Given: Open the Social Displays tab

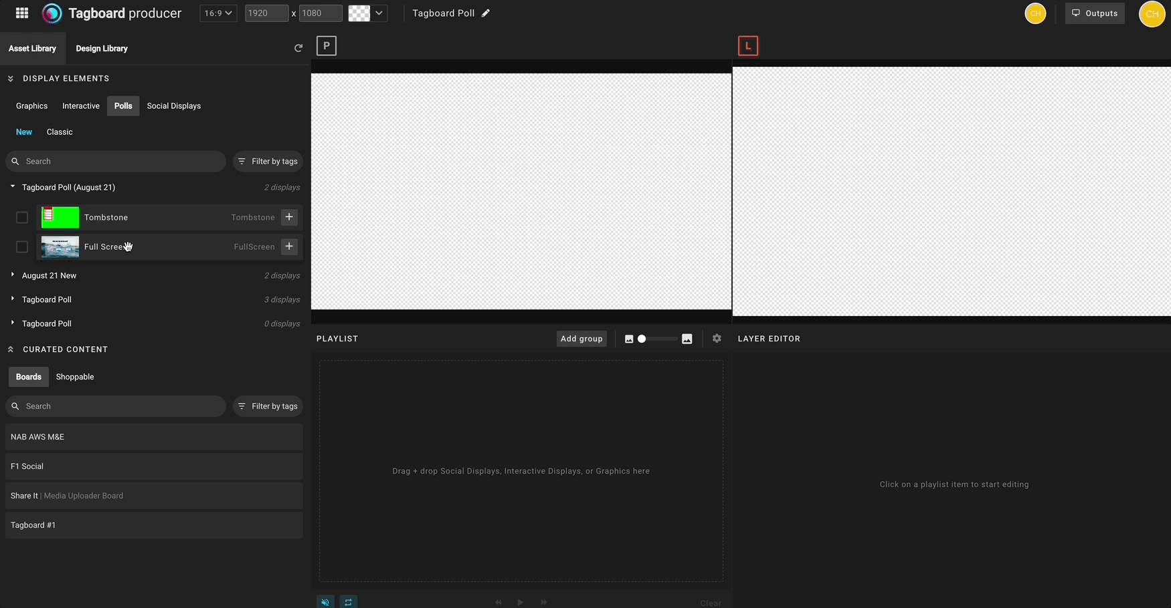Looking at the screenshot, I should pos(174,106).
